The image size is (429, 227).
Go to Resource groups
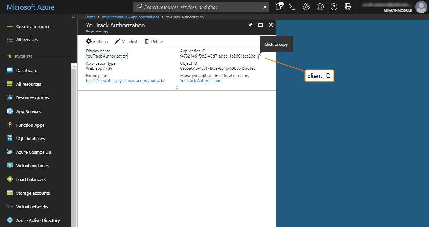32,98
